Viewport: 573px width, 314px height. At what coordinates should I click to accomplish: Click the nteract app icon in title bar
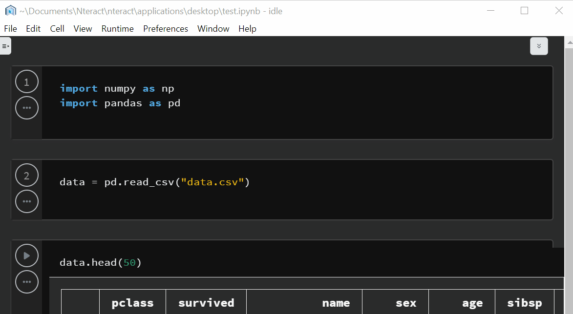pos(11,11)
